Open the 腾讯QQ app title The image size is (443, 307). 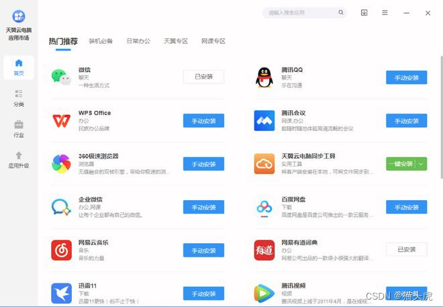pos(292,70)
